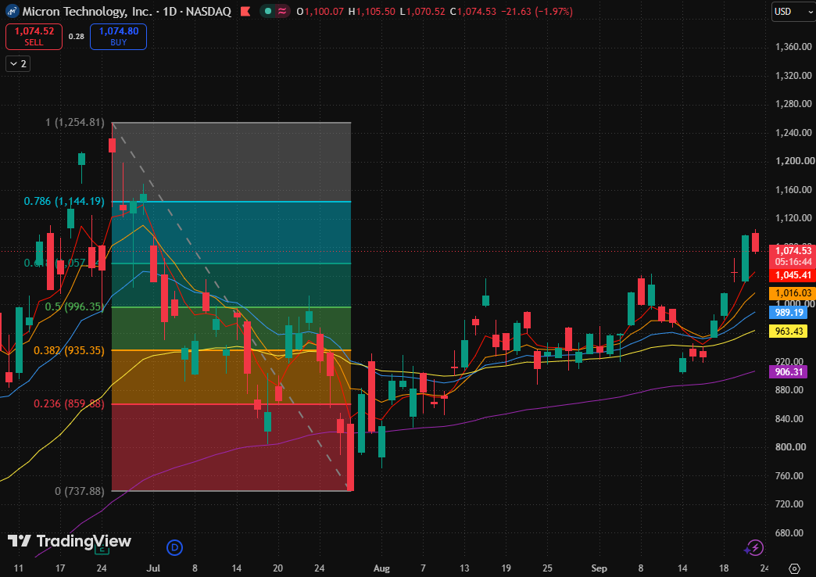This screenshot has width=816, height=577.
Task: Click the low value L1,070.52
Action: [423, 11]
